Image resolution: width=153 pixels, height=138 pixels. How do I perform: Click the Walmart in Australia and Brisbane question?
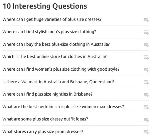(x=58, y=82)
